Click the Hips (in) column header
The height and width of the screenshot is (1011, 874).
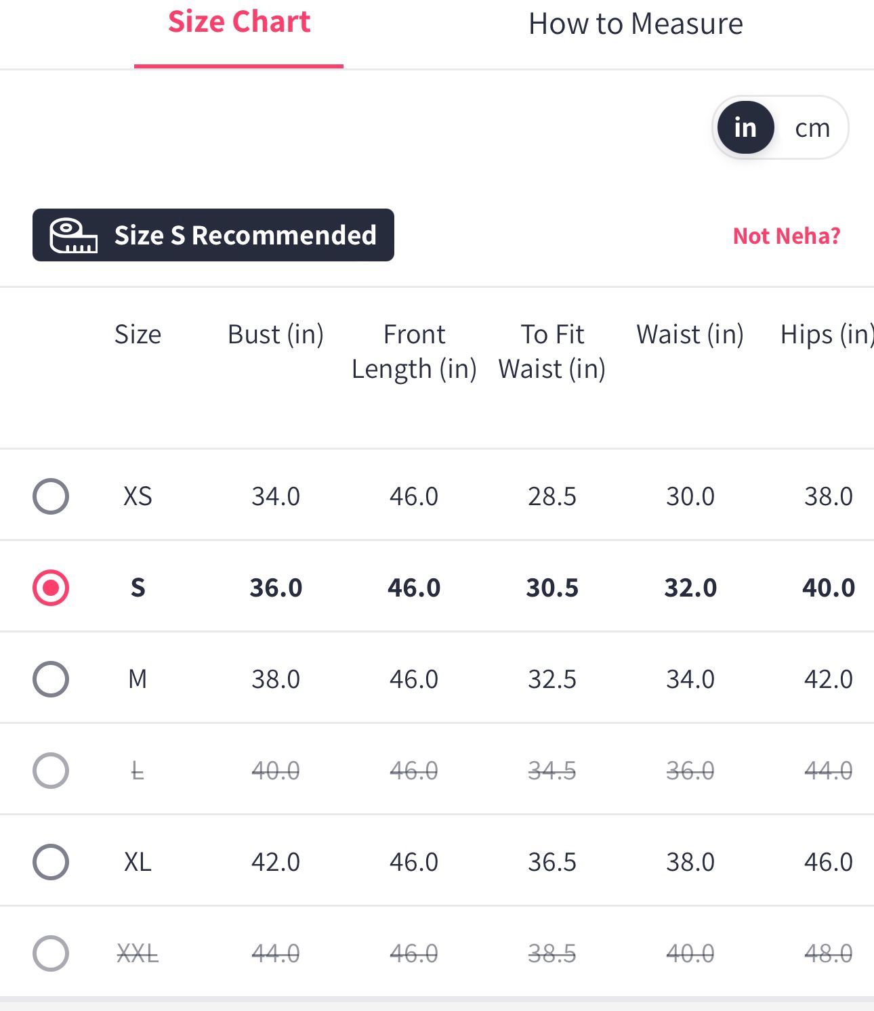click(x=827, y=335)
